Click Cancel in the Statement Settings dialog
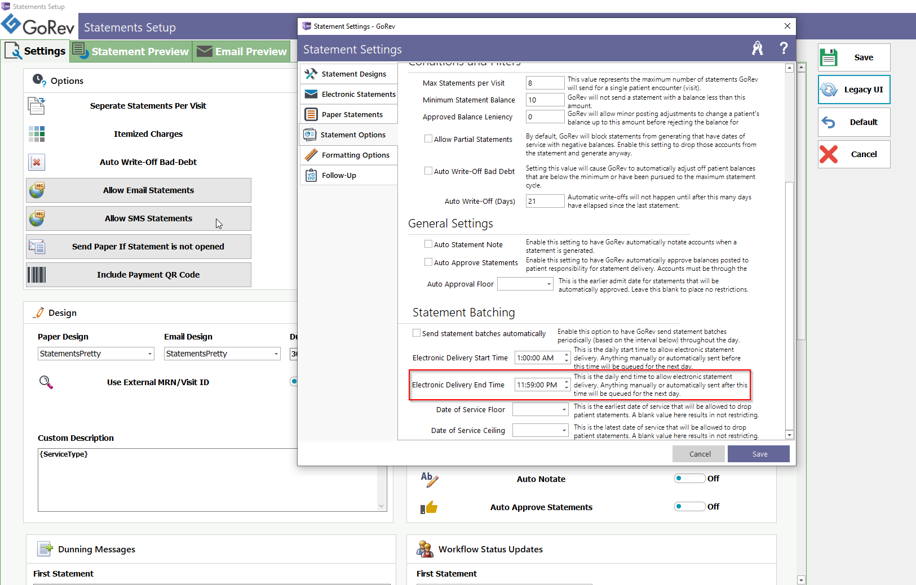Viewport: 916px width, 585px height. (x=700, y=454)
